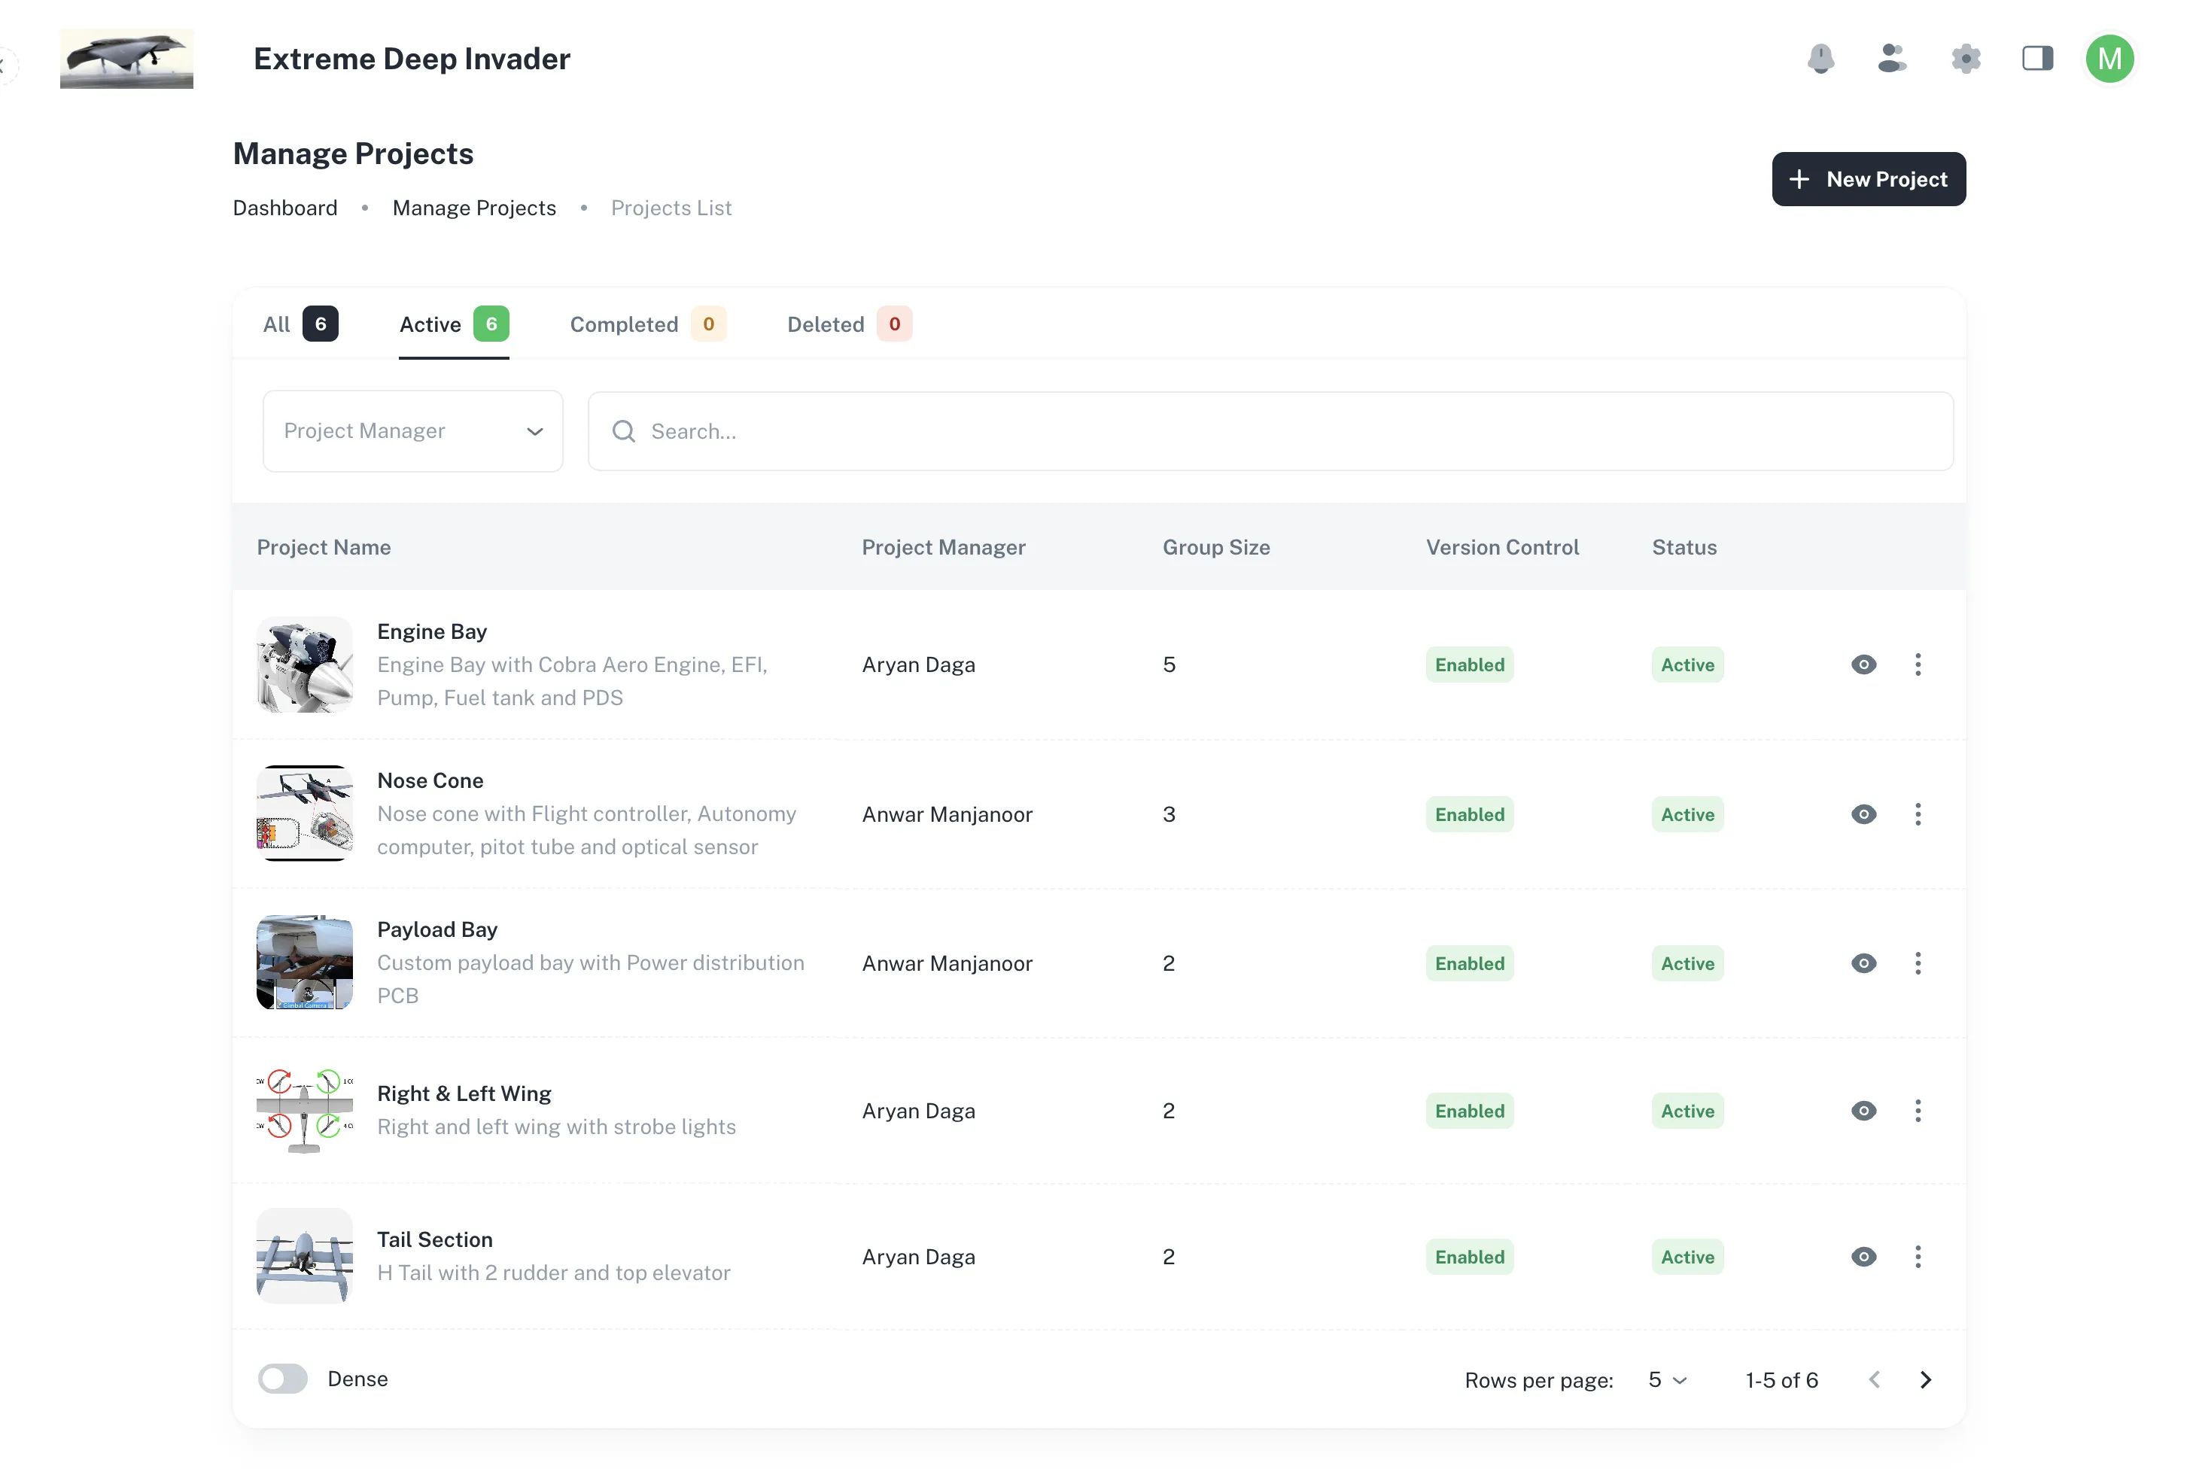This screenshot has height=1481, width=2193.
Task: Click the Projects List breadcrumb
Action: [x=671, y=208]
